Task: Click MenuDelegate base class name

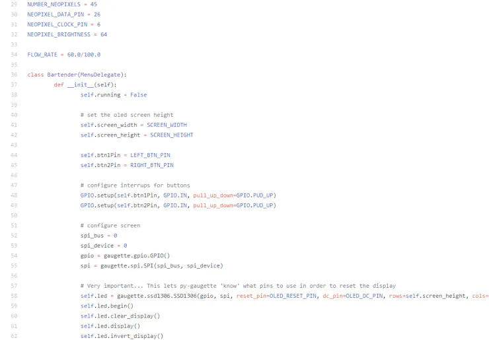Action: tap(100, 75)
